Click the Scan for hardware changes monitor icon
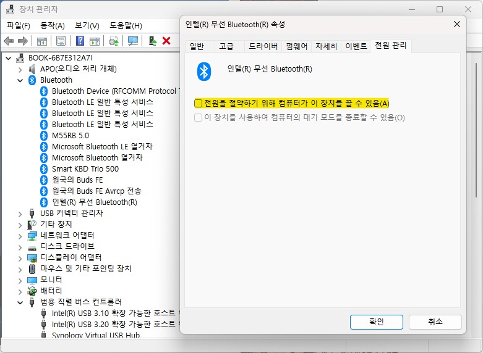The width and height of the screenshot is (483, 353). (133, 41)
